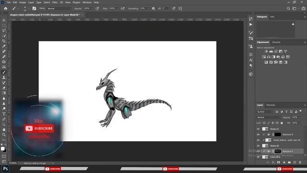Create a new group folder icon
Image resolution: width=307 pixels, height=173 pixels.
(289, 162)
